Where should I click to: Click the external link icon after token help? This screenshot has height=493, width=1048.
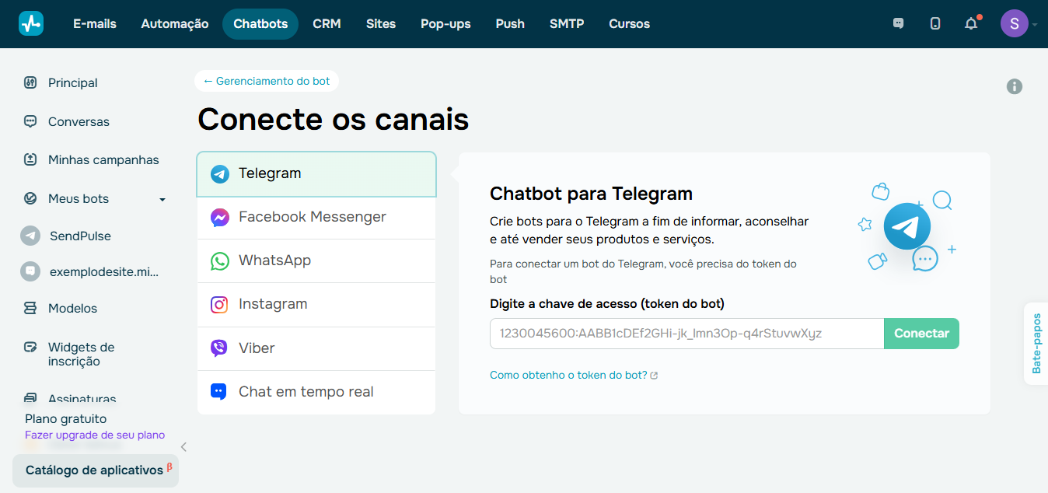click(x=654, y=376)
